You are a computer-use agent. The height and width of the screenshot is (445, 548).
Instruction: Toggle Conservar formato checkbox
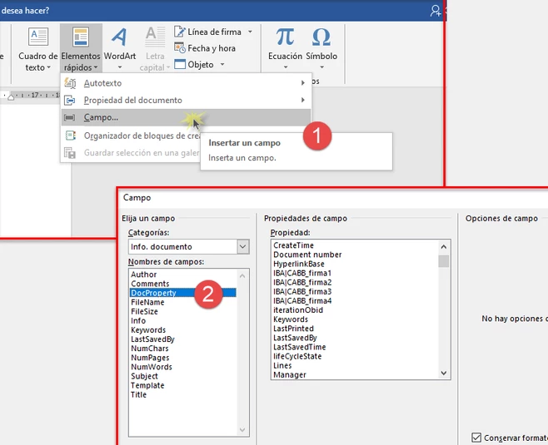point(476,438)
